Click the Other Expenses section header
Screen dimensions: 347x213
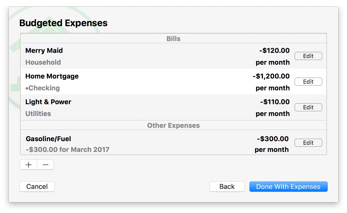[x=173, y=125]
